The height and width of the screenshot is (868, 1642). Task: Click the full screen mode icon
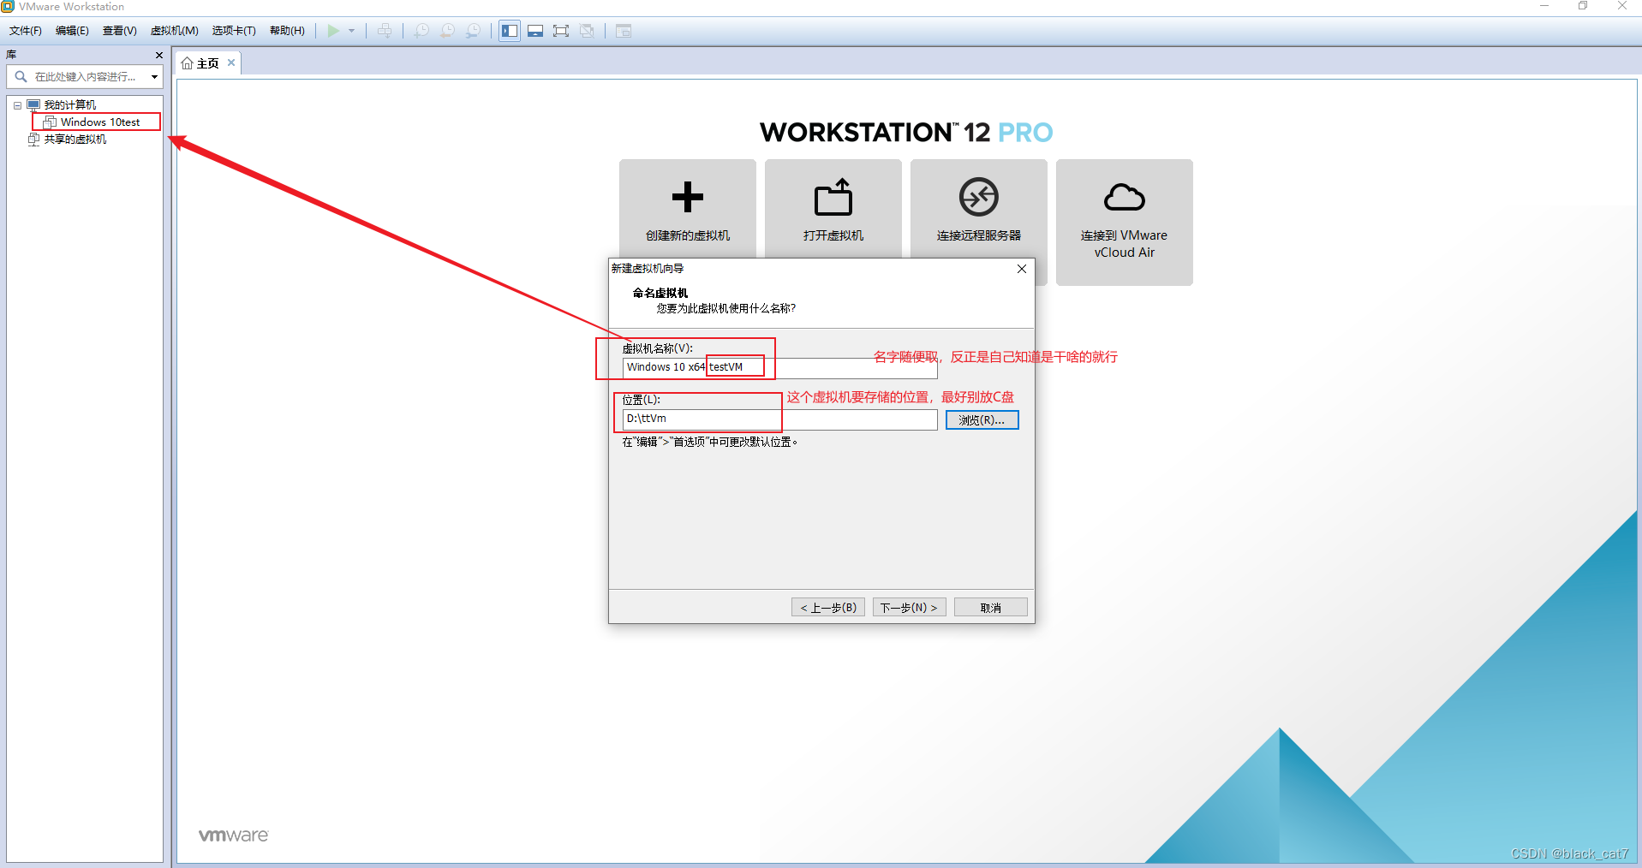[x=561, y=31]
